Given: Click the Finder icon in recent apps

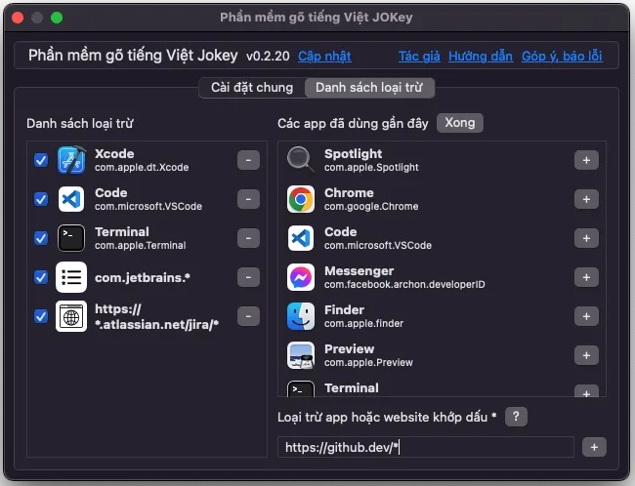Looking at the screenshot, I should pos(301,316).
